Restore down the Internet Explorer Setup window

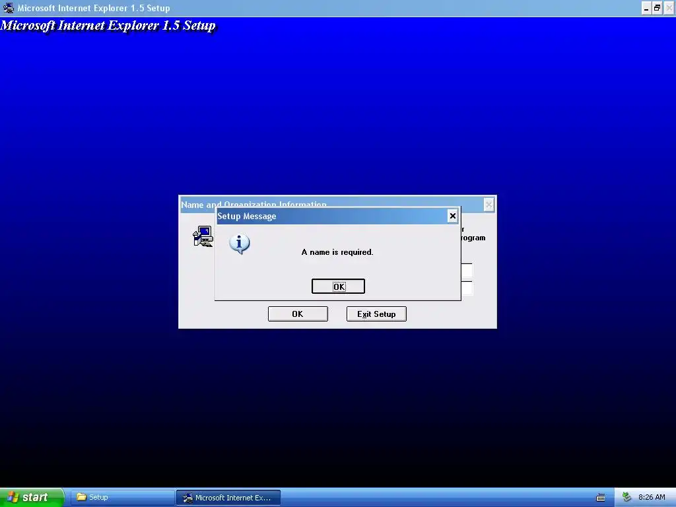pos(657,8)
